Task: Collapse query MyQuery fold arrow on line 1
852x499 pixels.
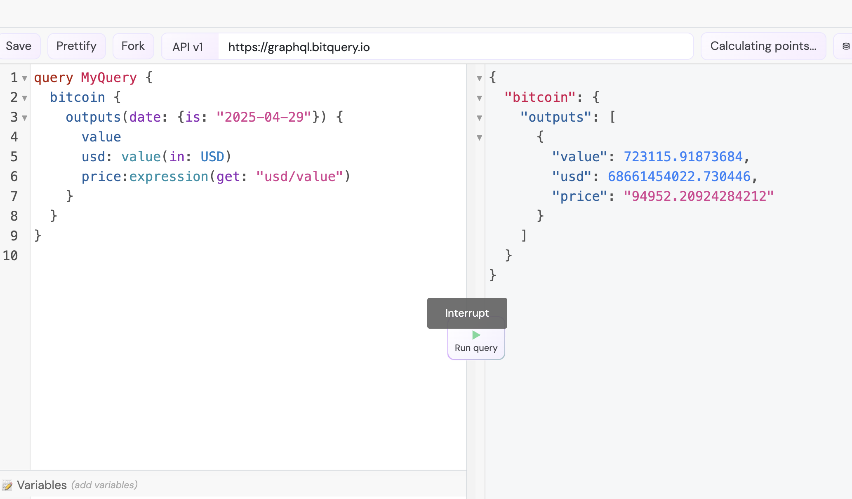Action: click(x=25, y=78)
